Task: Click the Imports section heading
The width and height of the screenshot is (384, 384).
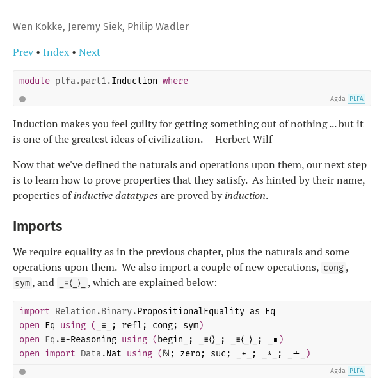Action: point(38,227)
